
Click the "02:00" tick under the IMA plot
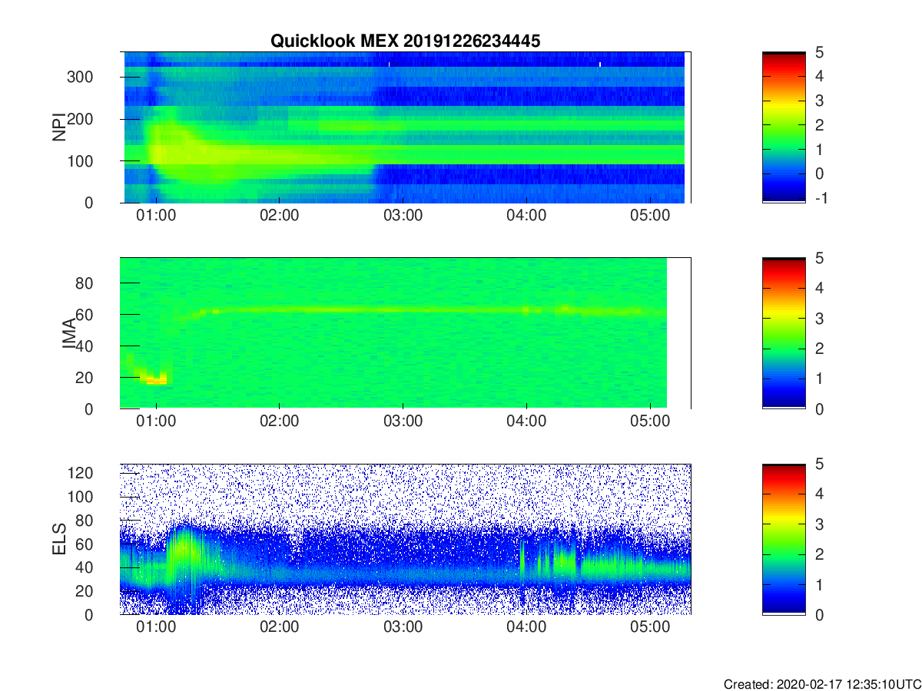pos(280,421)
